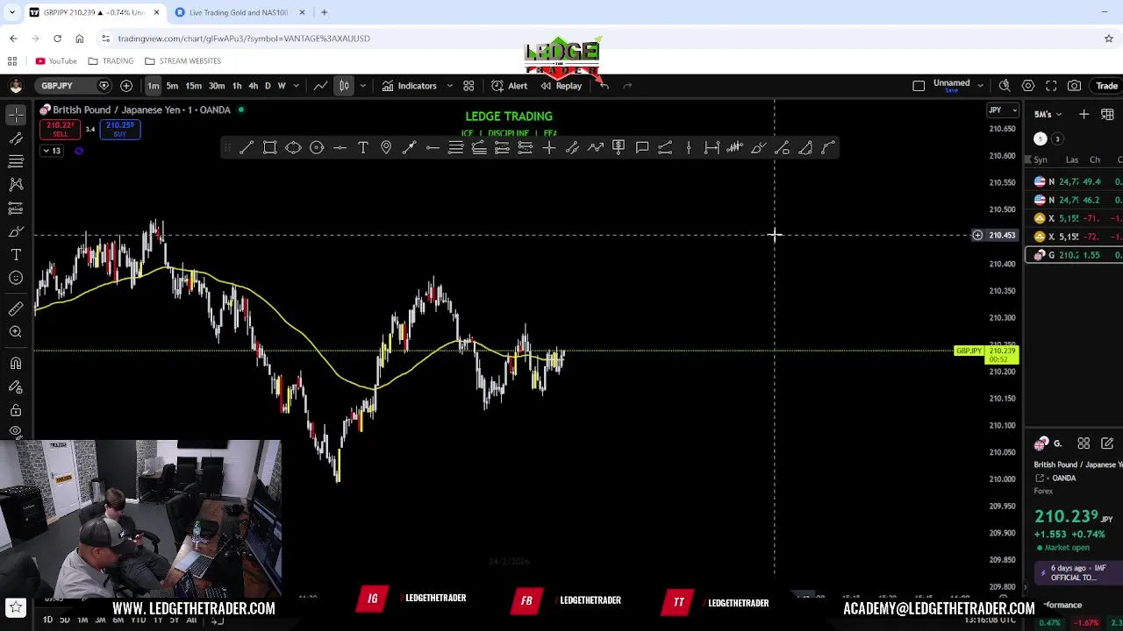Viewport: 1123px width, 631px height.
Task: Select the location pin tool
Action: coord(386,148)
